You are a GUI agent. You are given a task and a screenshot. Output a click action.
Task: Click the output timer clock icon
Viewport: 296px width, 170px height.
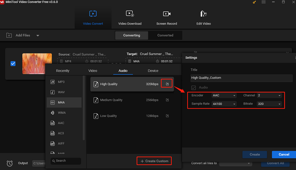click(x=10, y=163)
